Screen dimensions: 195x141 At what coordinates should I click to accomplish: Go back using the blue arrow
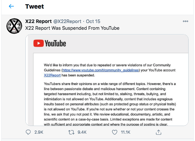[11, 6]
